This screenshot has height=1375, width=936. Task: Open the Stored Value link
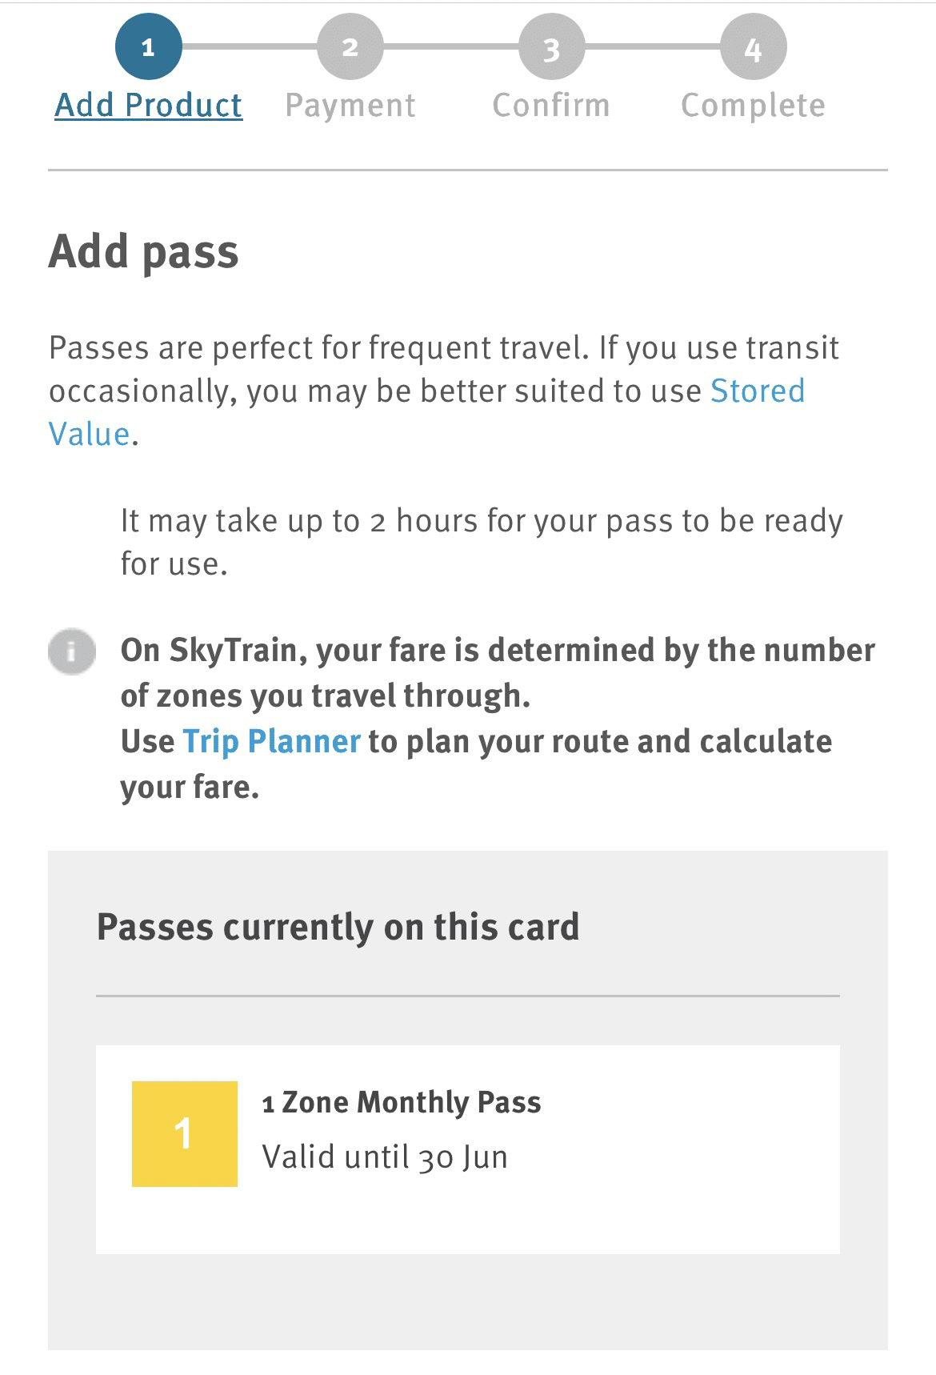pyautogui.click(x=756, y=391)
